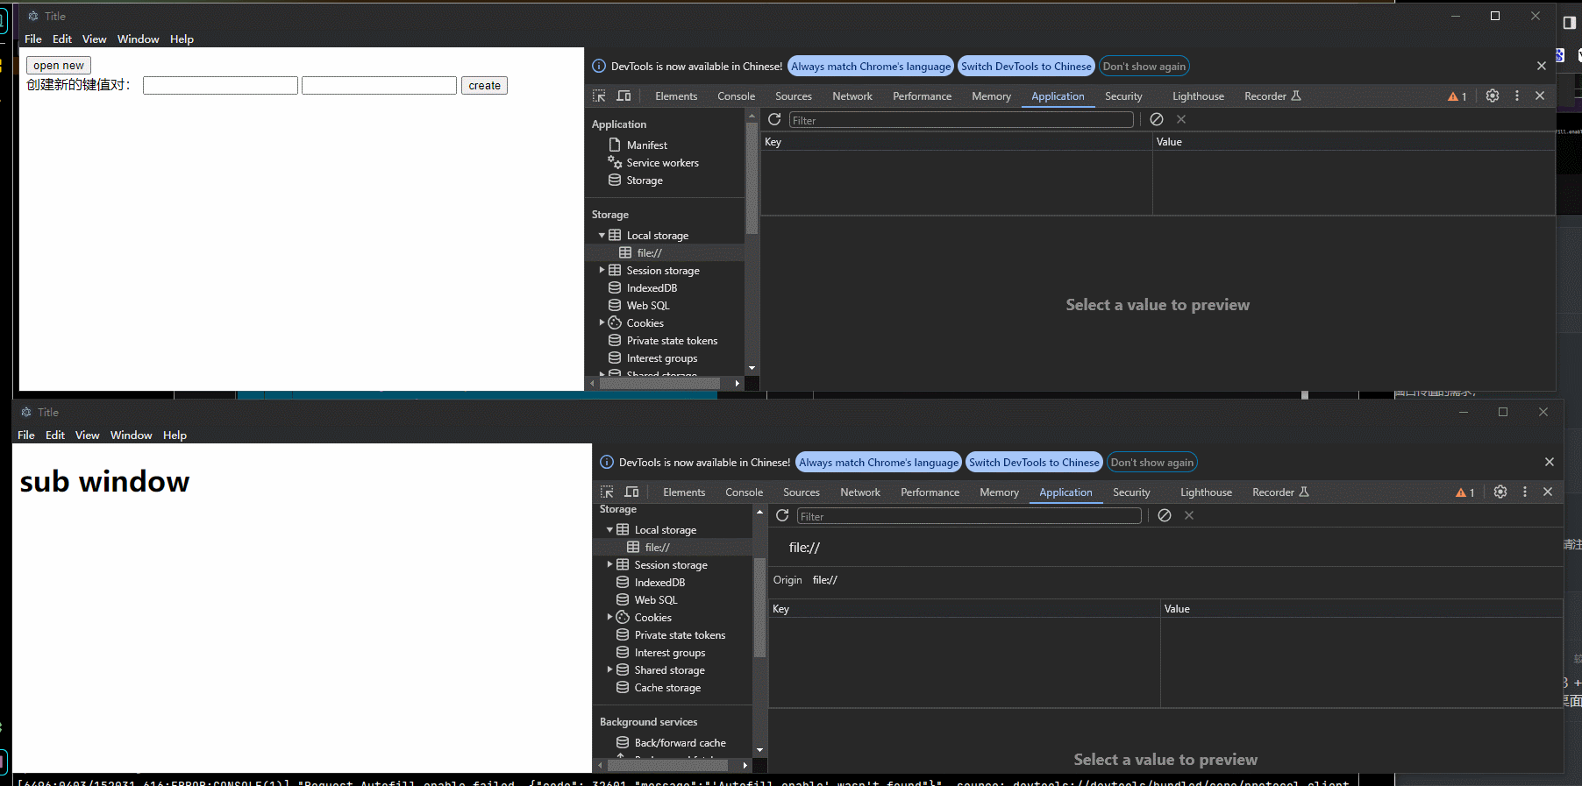Open File menu in top window
The height and width of the screenshot is (786, 1582).
pyautogui.click(x=33, y=39)
